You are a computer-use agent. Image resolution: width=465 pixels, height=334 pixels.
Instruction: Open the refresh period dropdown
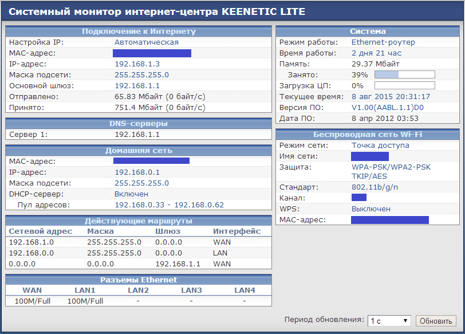coord(389,321)
